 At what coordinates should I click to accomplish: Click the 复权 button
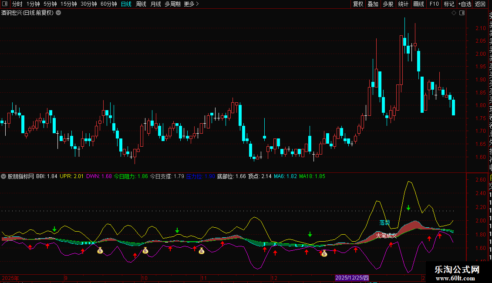358,4
